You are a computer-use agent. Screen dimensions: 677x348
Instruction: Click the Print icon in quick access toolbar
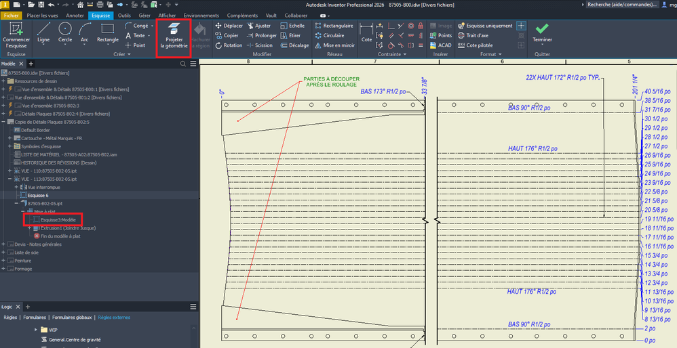coord(100,5)
